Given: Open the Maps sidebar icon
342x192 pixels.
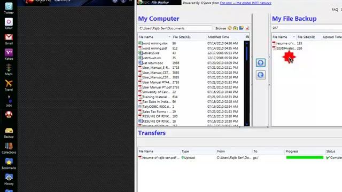Looking at the screenshot, I should [9, 70].
